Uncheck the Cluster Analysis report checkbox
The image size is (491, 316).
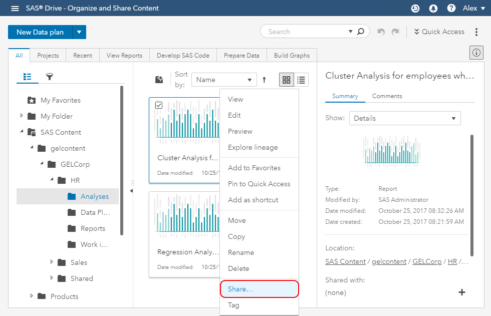[159, 105]
